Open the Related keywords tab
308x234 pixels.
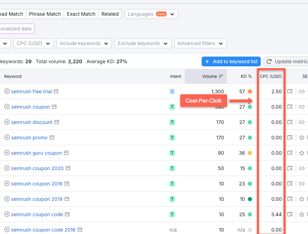[x=110, y=14]
